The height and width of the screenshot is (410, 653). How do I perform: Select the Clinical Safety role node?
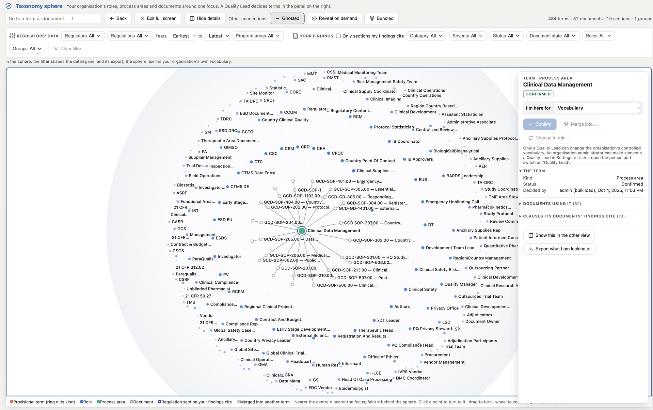tap(406, 290)
